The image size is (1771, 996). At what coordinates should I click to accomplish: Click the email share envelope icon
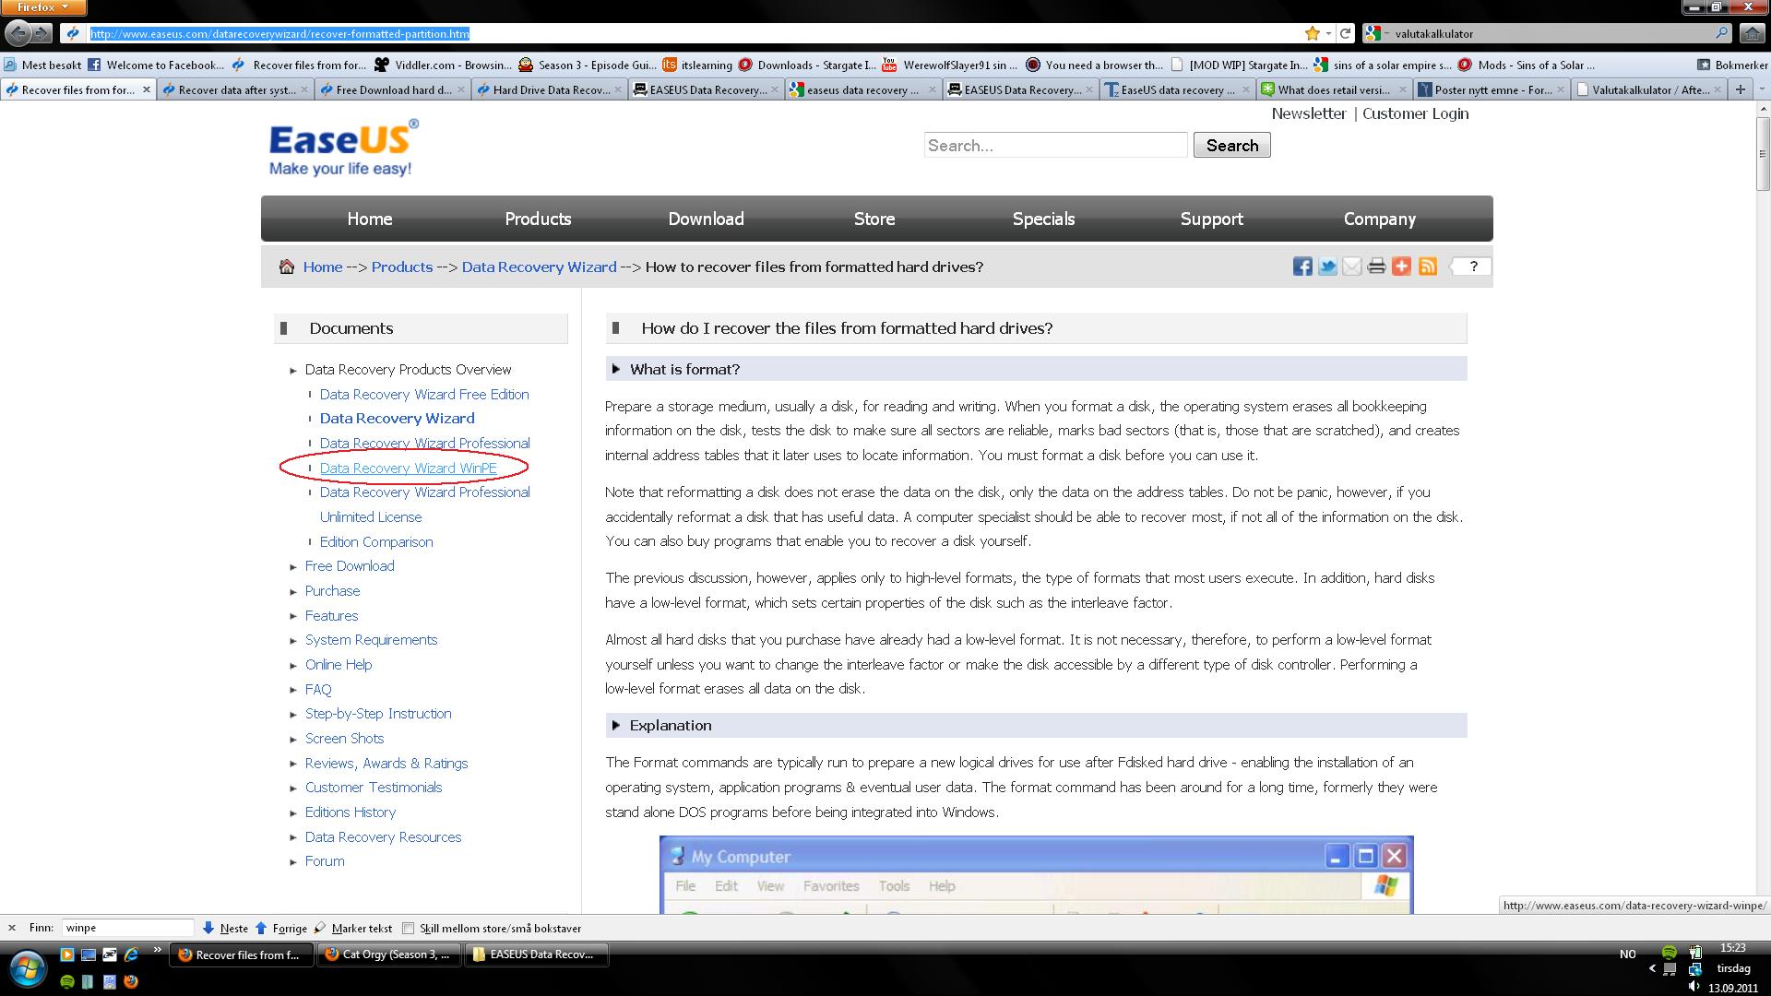pos(1351,267)
